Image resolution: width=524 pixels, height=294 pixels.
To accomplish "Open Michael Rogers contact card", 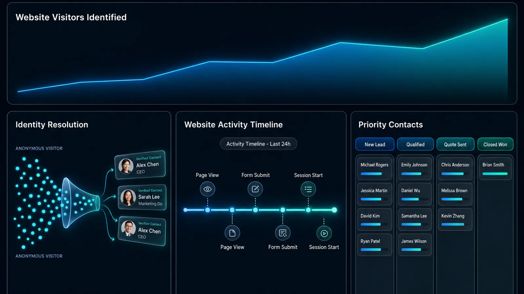I will click(x=375, y=169).
